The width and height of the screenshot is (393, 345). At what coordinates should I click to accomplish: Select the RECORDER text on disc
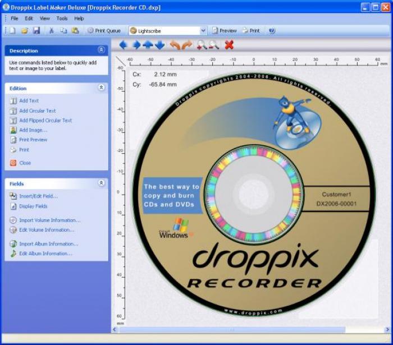[255, 283]
